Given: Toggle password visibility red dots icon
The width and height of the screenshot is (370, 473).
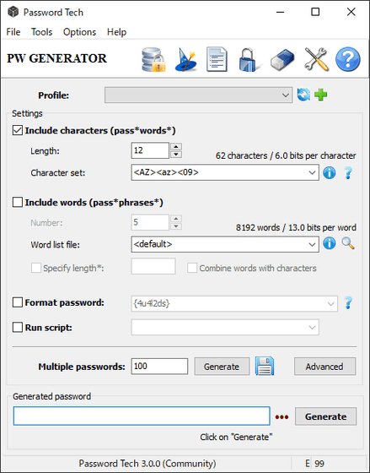Looking at the screenshot, I should click(x=282, y=417).
